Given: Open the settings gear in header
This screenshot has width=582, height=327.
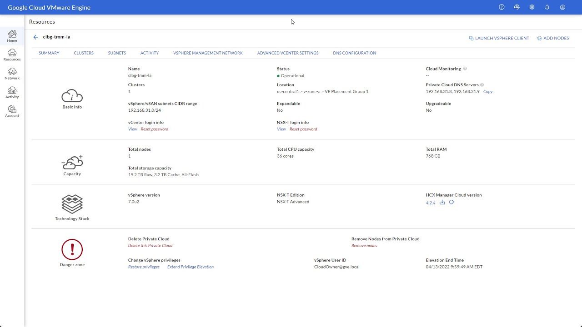Looking at the screenshot, I should pos(532,7).
